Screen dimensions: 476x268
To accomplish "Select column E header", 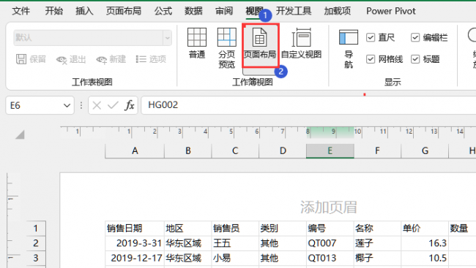I will click(x=330, y=151).
